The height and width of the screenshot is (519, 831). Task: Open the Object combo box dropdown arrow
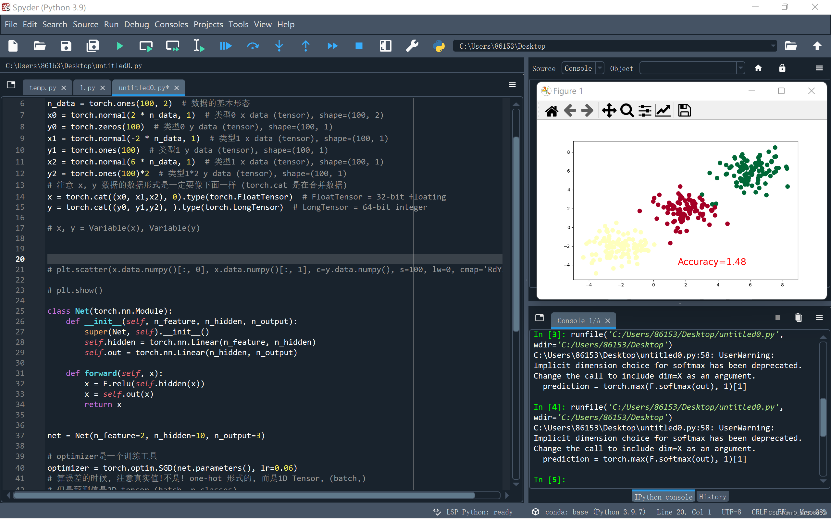(x=740, y=68)
